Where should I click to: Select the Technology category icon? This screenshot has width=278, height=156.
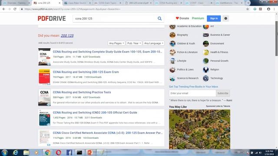pyautogui.click(x=206, y=78)
